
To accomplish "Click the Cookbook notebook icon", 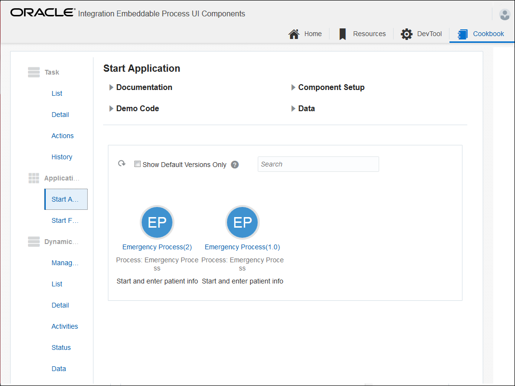I will coord(463,34).
